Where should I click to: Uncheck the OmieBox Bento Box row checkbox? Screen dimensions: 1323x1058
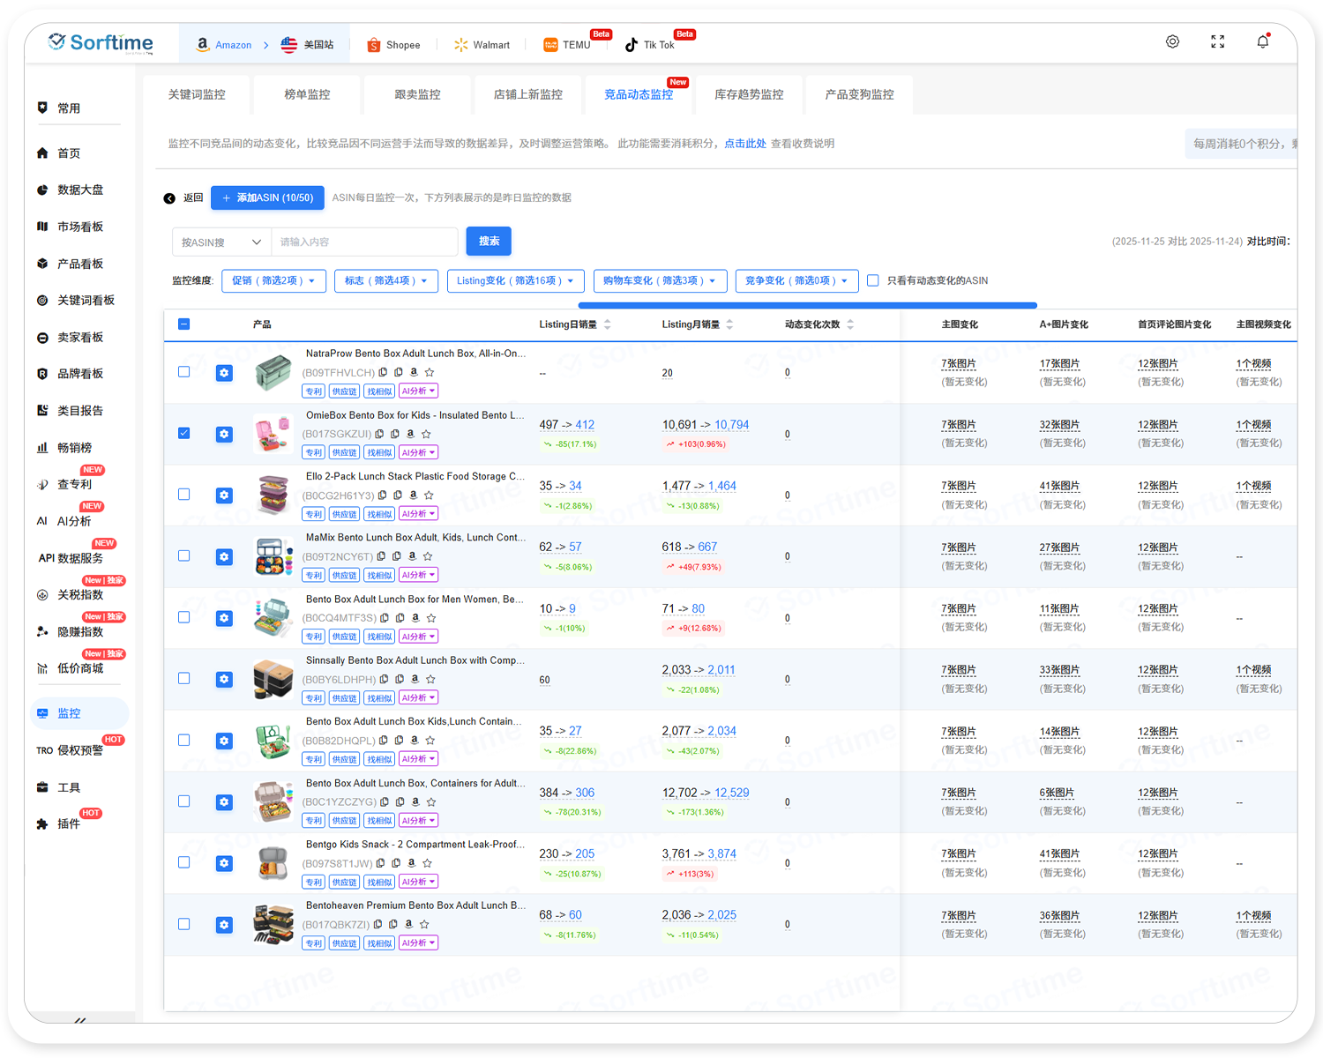[x=183, y=433]
